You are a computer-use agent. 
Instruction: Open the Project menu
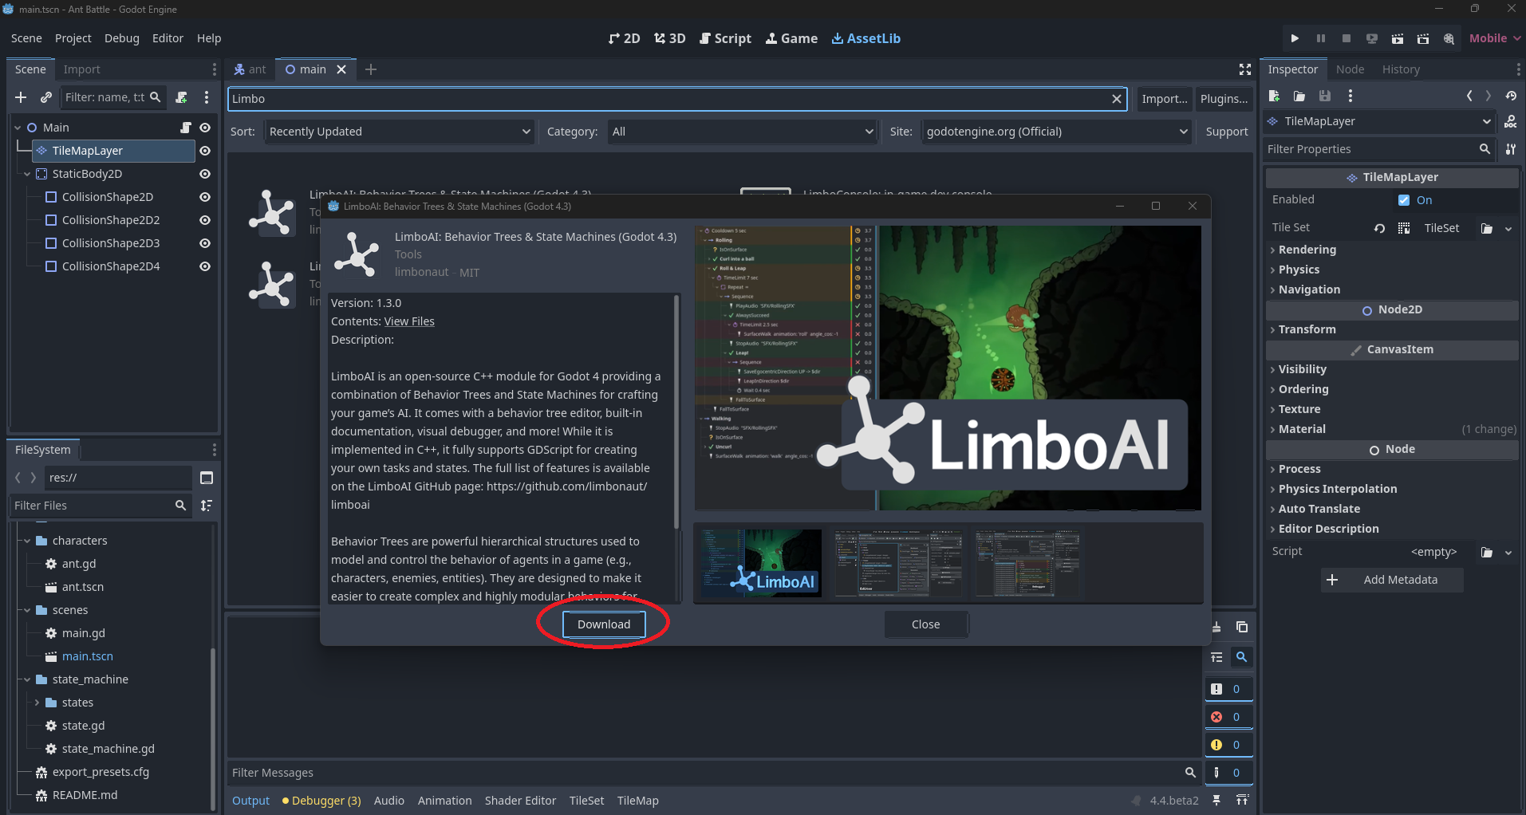point(73,38)
